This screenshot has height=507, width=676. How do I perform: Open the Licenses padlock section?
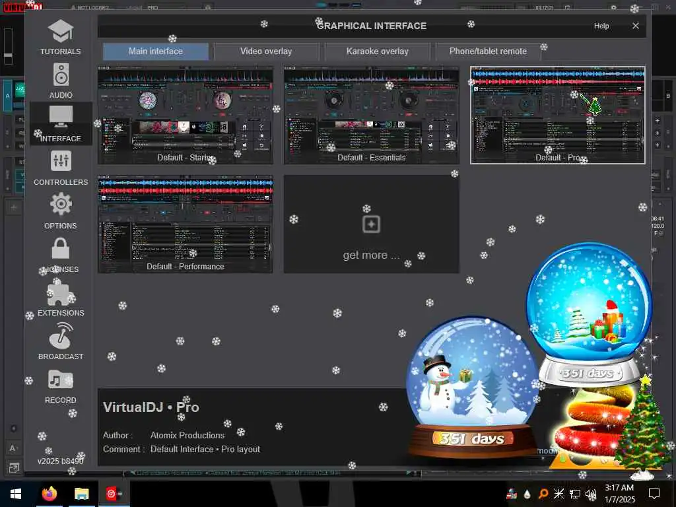(x=60, y=255)
